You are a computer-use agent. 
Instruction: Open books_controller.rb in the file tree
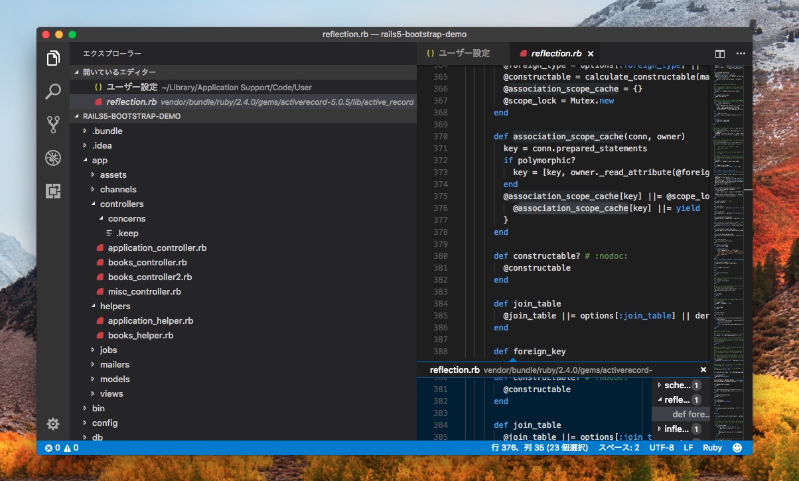147,262
